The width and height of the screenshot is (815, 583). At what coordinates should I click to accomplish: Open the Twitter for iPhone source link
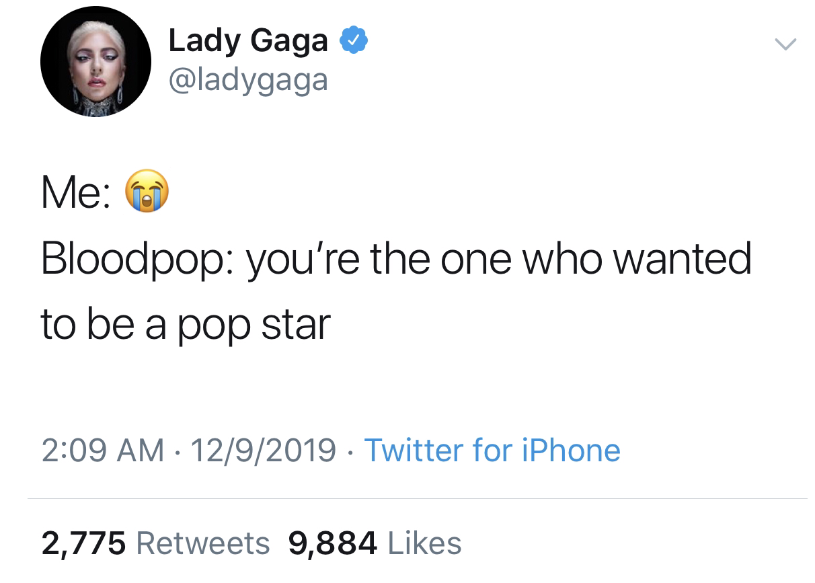coord(492,450)
